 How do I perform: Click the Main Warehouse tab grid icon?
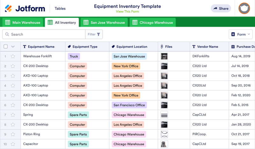[8, 23]
